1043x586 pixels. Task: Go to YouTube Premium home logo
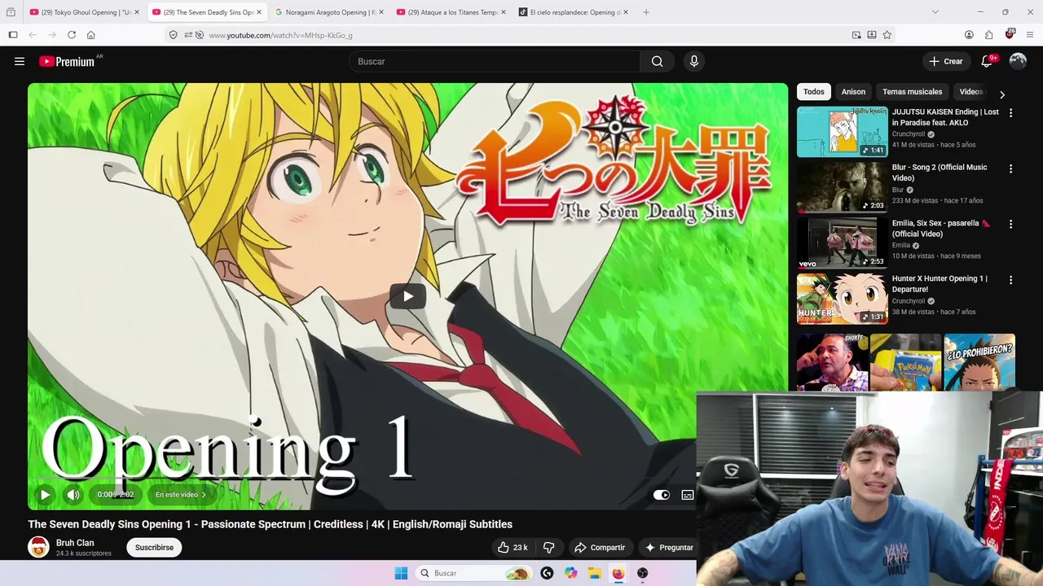(x=68, y=61)
